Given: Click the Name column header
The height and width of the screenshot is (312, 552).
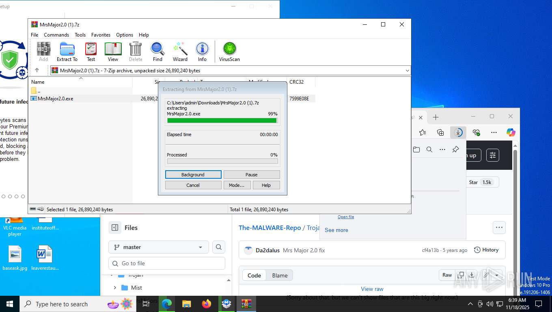Looking at the screenshot, I should 38,82.
